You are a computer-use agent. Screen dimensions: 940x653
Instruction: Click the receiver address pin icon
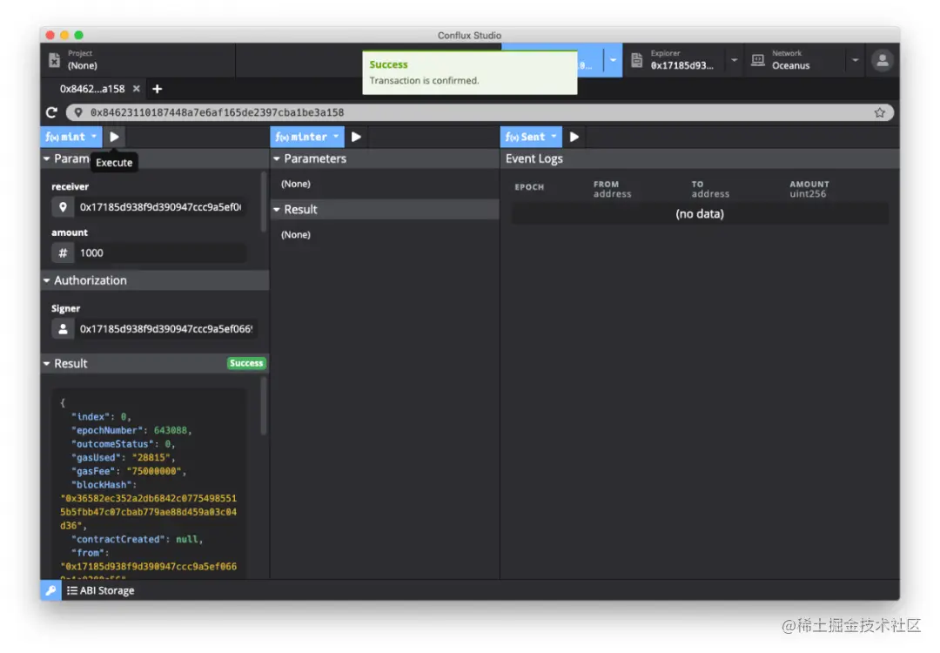click(63, 207)
